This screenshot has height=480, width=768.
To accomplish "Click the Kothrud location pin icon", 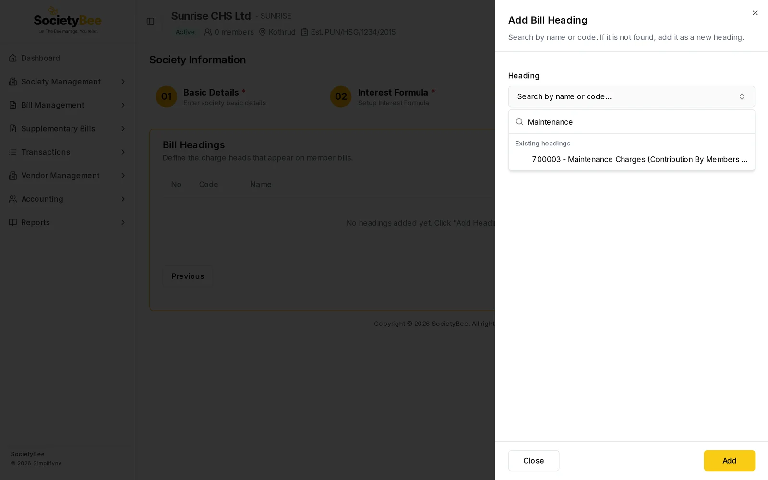I will click(x=263, y=32).
